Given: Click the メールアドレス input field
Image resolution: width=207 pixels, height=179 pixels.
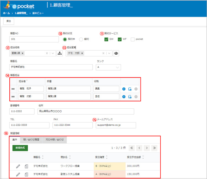Looking at the screenshot, I should pos(116,125).
